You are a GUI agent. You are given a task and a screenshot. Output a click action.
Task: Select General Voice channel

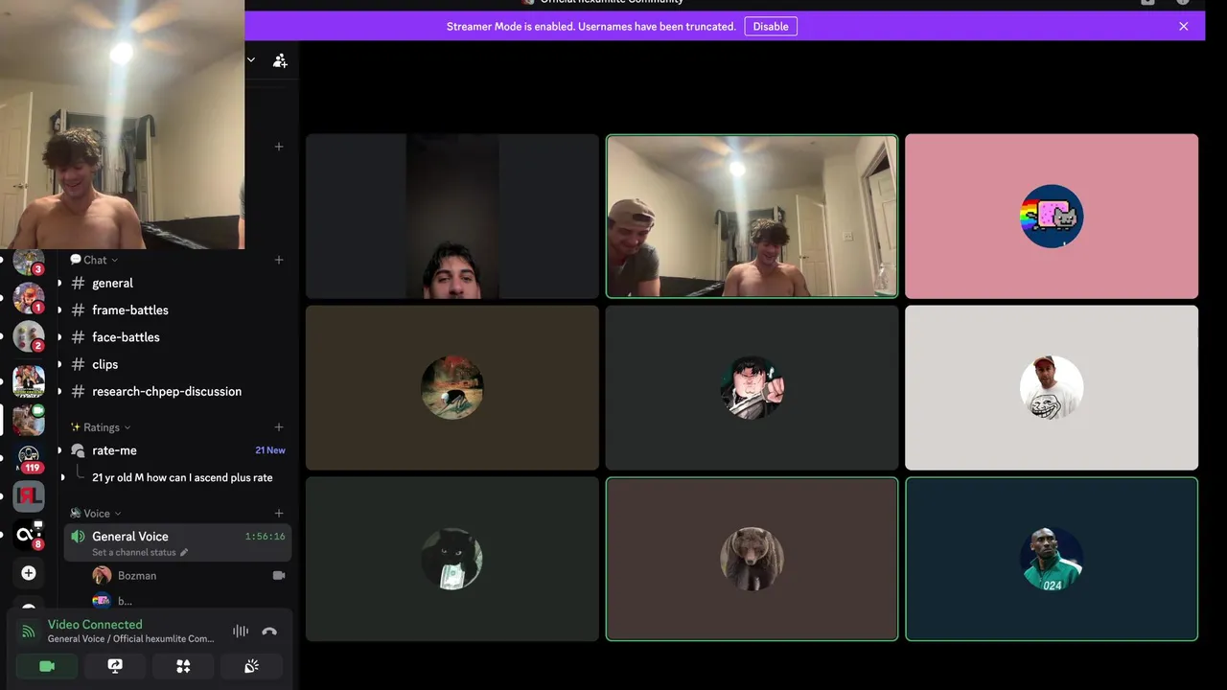point(177,542)
